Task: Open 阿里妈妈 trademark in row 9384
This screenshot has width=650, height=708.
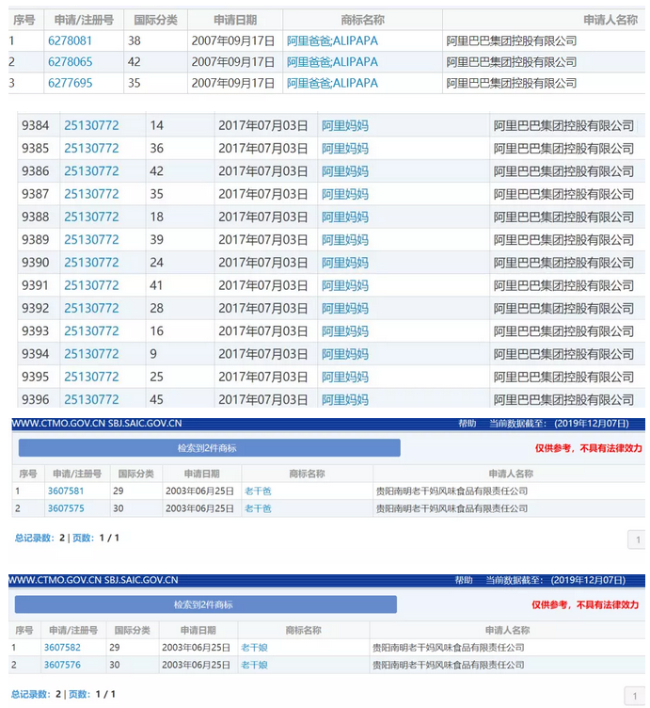Action: pyautogui.click(x=345, y=125)
